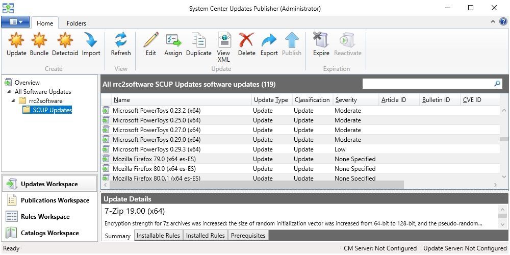Click icon beside Mozilla Firefox 79.0 row

pos(106,159)
